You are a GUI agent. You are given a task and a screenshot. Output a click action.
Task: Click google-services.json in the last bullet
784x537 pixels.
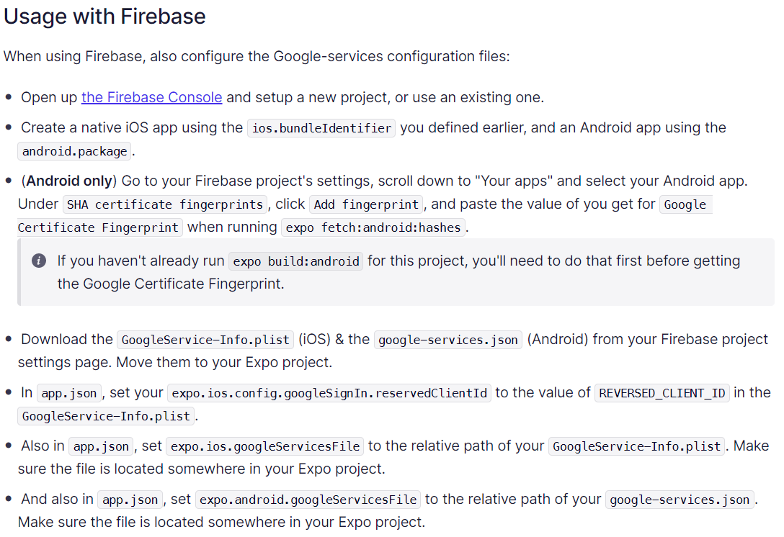pyautogui.click(x=680, y=500)
